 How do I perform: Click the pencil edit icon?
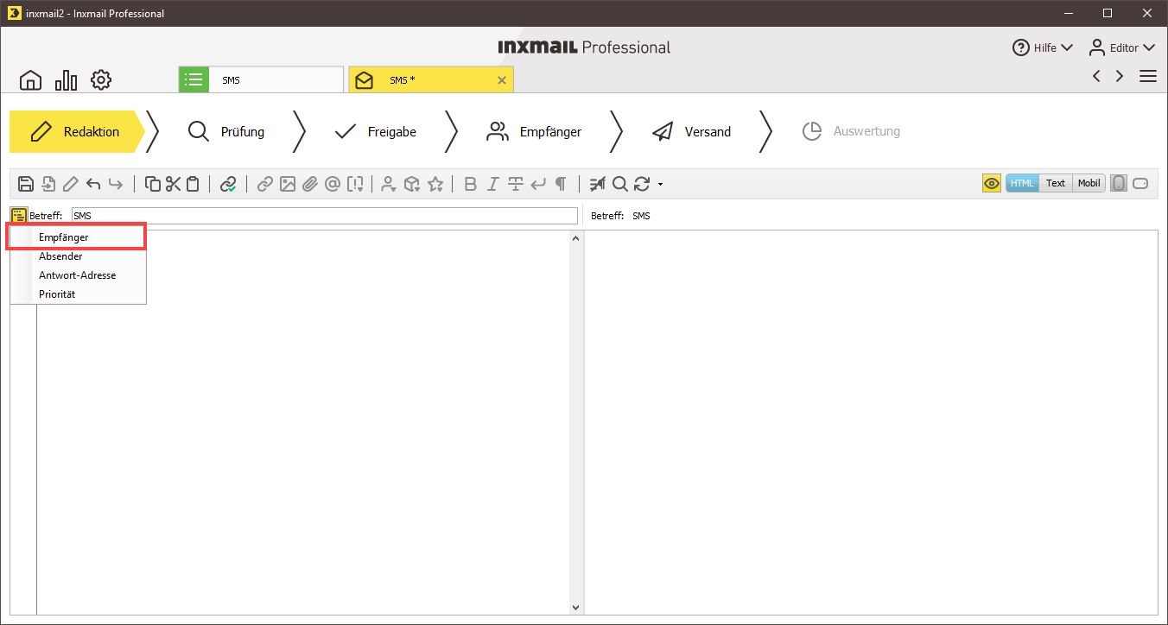[71, 184]
